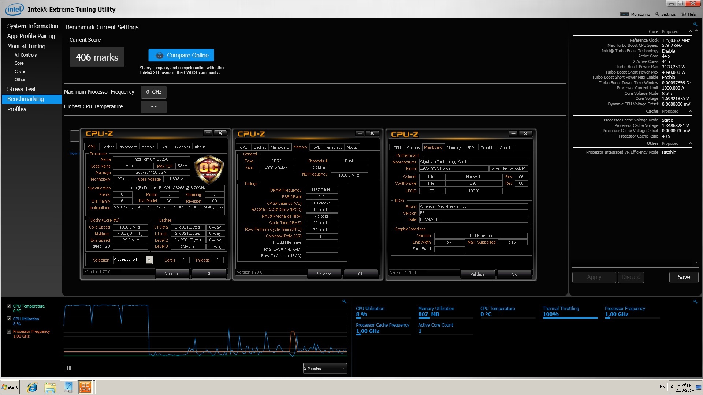Open Graphics tab in CPU-Z Mainboard window
This screenshot has width=703, height=395.
[x=488, y=148]
